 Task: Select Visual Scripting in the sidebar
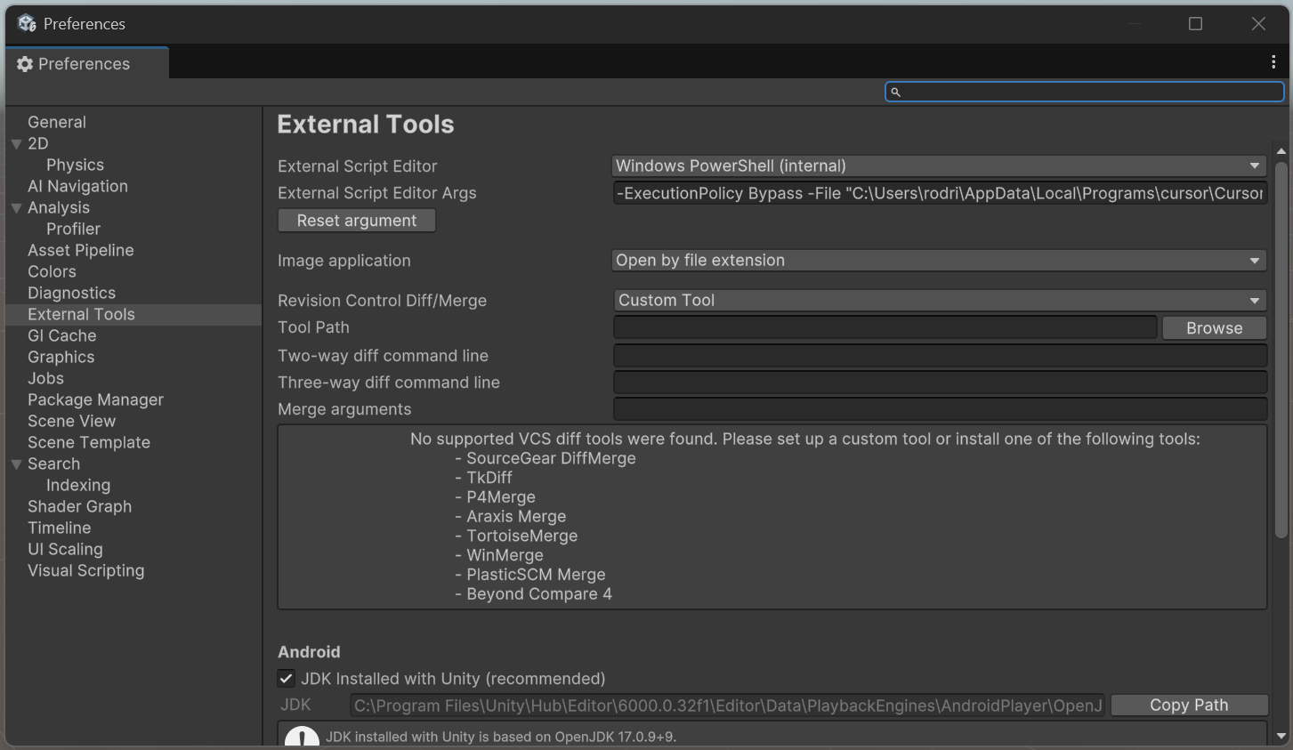(85, 570)
